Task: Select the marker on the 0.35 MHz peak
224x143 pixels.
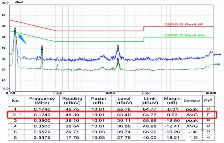Action: click(x=42, y=47)
